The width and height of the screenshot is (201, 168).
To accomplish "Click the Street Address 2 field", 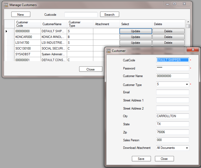I will point(172,108).
